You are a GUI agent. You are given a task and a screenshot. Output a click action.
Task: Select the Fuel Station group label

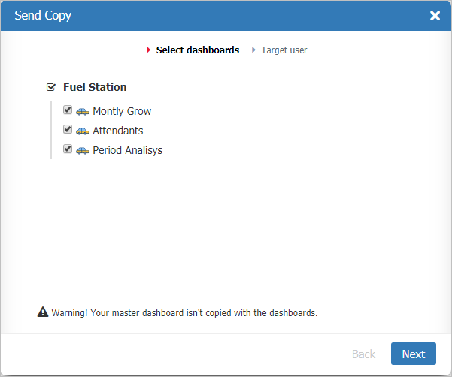[x=95, y=87]
